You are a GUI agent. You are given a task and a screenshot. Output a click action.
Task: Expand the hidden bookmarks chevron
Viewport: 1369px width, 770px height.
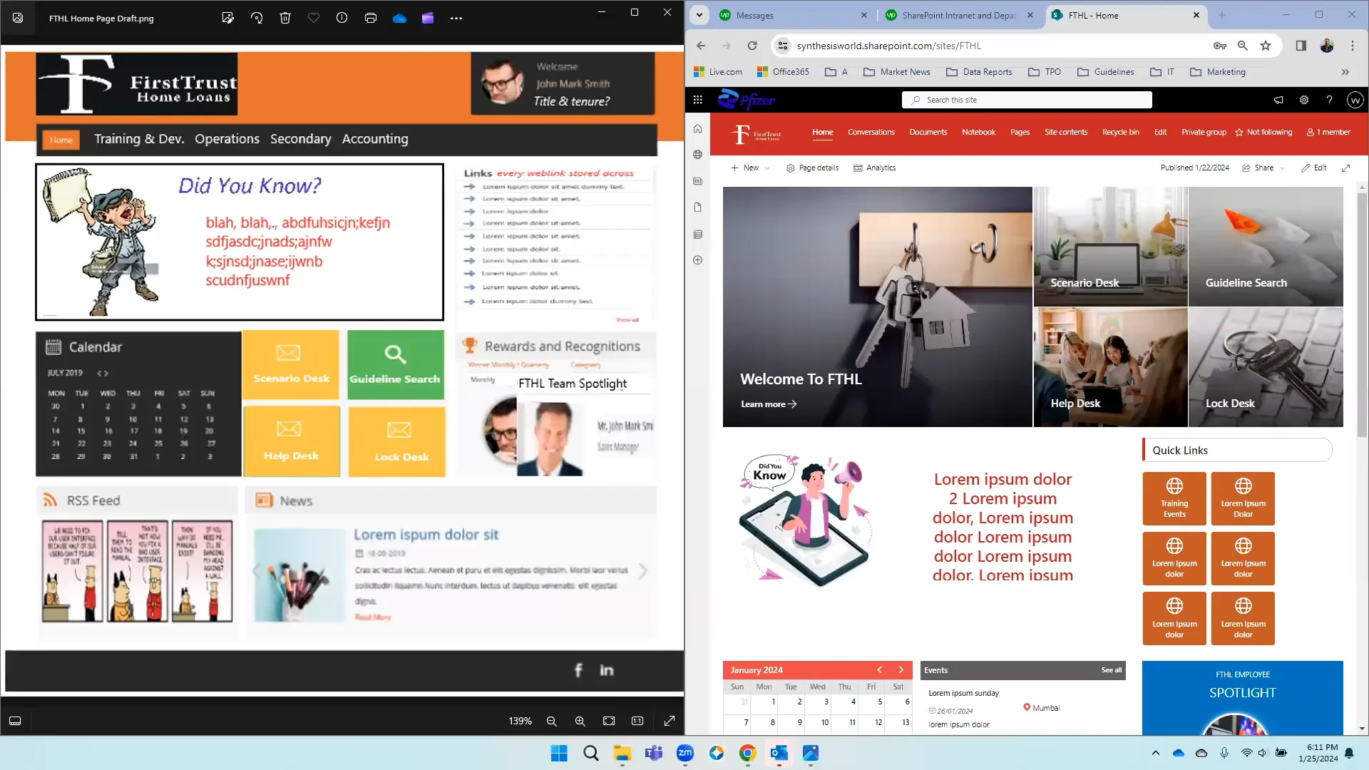coord(1345,72)
